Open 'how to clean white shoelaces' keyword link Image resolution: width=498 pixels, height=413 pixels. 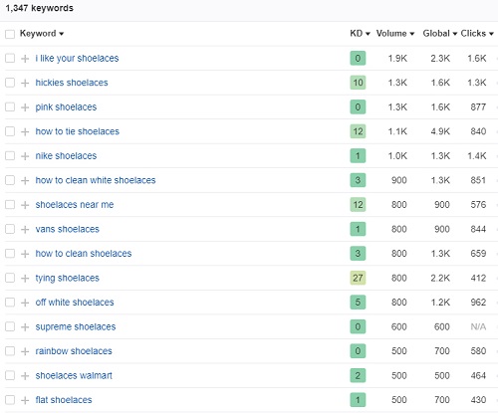[96, 180]
